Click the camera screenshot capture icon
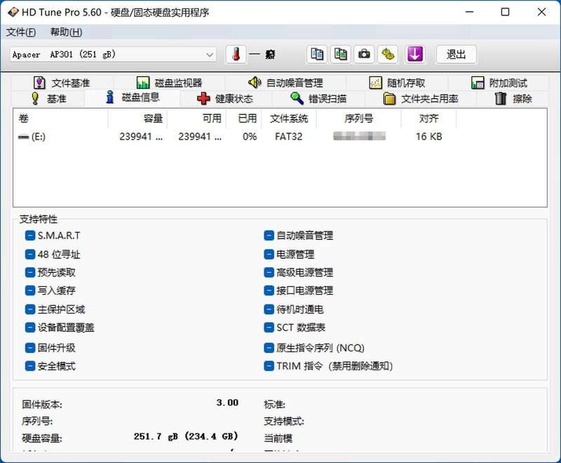Image resolution: width=561 pixels, height=463 pixels. (364, 54)
